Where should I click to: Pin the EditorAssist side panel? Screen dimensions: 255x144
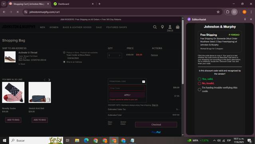point(245,19)
